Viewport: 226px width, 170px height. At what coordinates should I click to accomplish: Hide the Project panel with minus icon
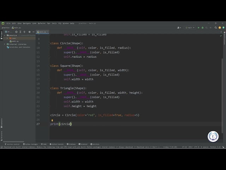34,32
